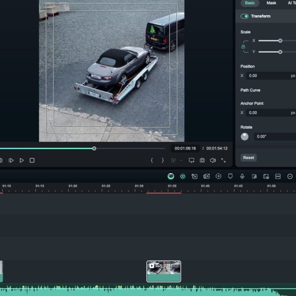The image size is (296, 296).
Task: Click the marker shield icon
Action: pos(230,176)
